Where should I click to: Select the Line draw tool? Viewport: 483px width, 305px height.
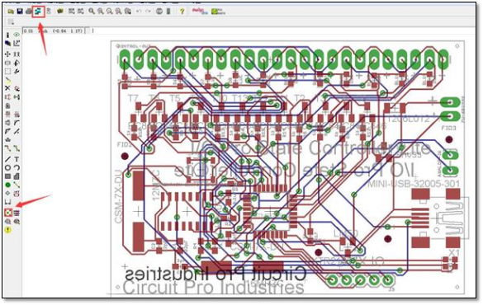point(7,159)
